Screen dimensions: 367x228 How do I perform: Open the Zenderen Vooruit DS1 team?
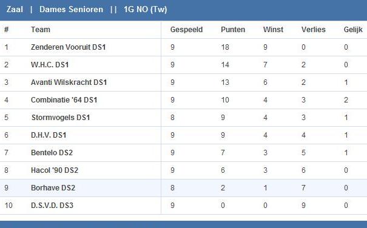tap(69, 47)
